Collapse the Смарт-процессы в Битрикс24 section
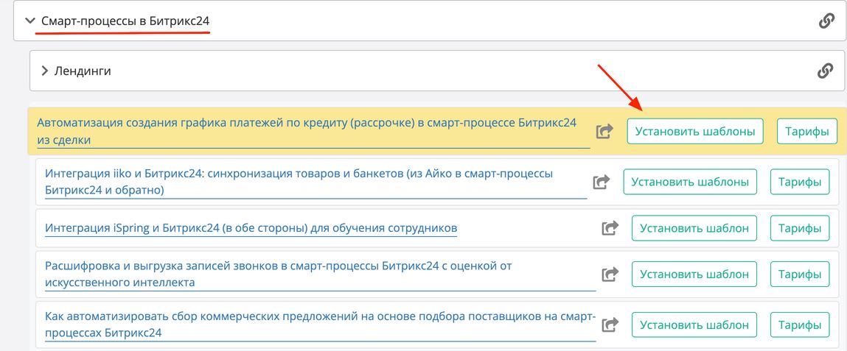 (x=30, y=21)
